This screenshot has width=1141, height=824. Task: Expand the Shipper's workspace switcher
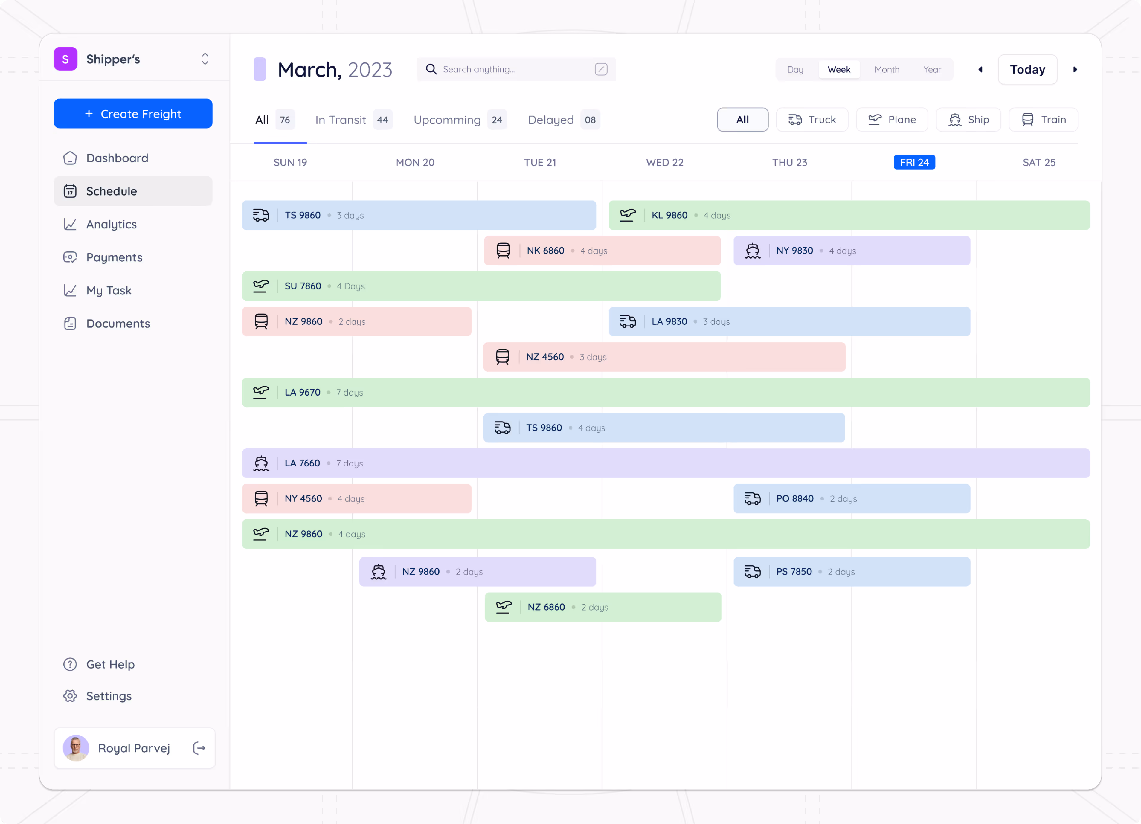point(205,59)
